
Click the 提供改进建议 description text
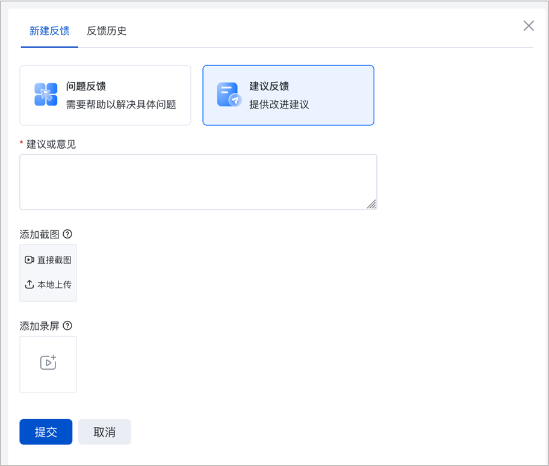coord(279,104)
